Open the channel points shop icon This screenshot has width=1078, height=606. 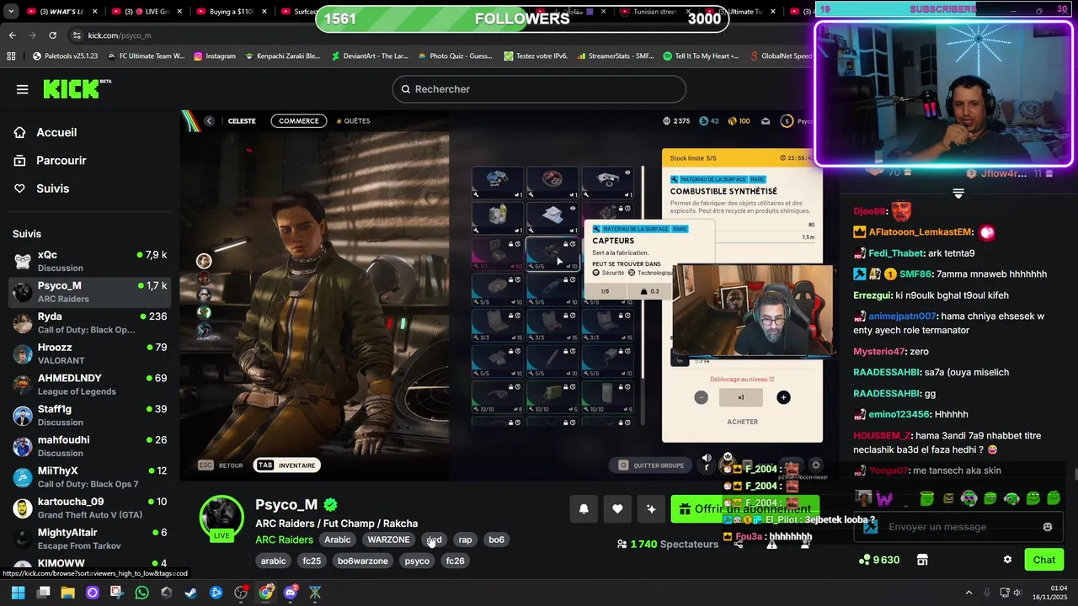pyautogui.click(x=922, y=560)
